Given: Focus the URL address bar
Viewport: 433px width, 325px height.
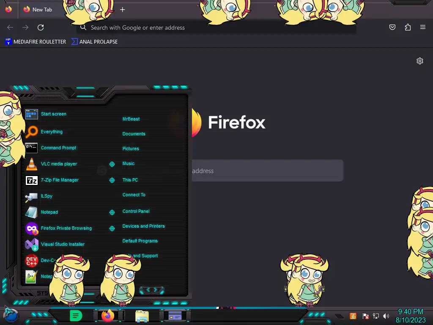Looking at the screenshot, I should 216,28.
